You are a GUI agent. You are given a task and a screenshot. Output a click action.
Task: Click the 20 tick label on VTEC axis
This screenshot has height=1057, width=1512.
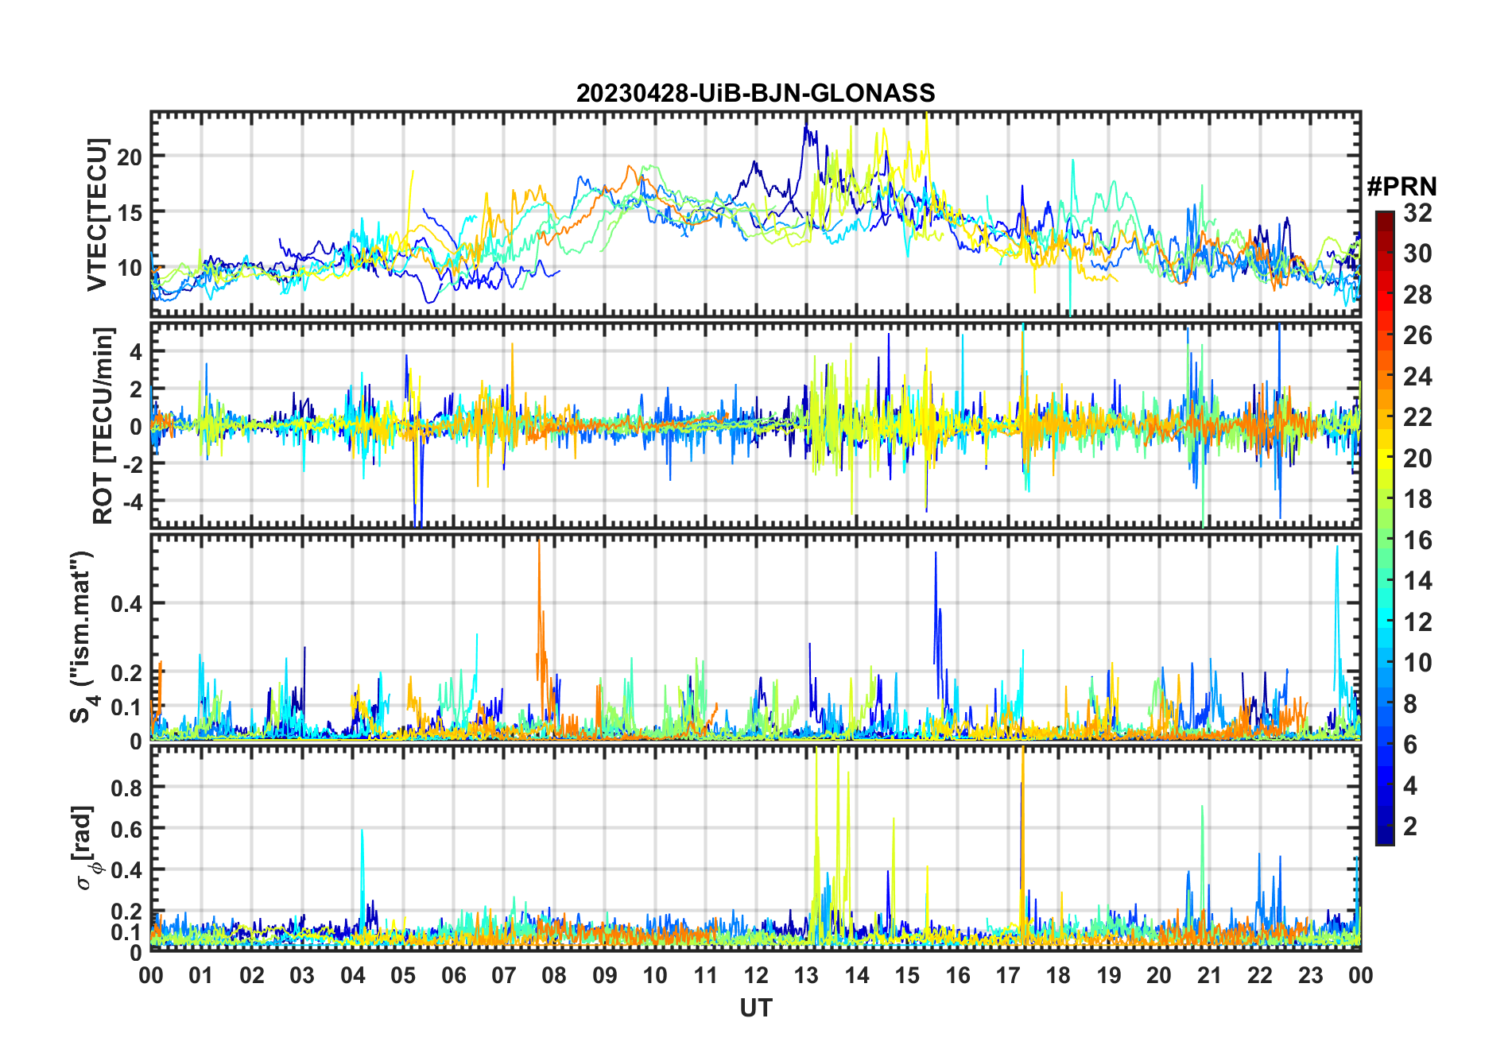[130, 157]
